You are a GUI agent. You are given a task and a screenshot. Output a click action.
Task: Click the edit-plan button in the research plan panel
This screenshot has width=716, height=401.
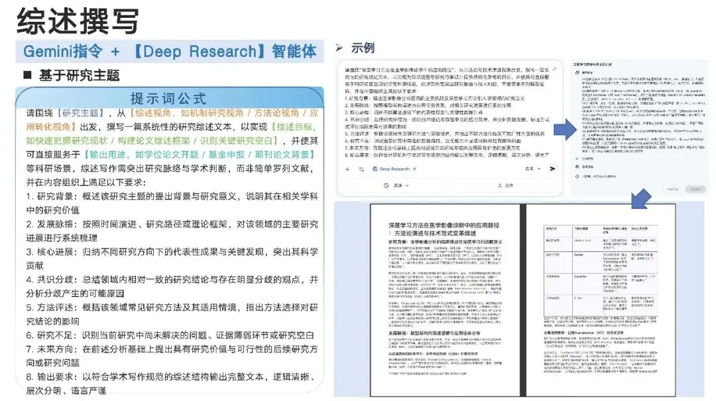[673, 189]
